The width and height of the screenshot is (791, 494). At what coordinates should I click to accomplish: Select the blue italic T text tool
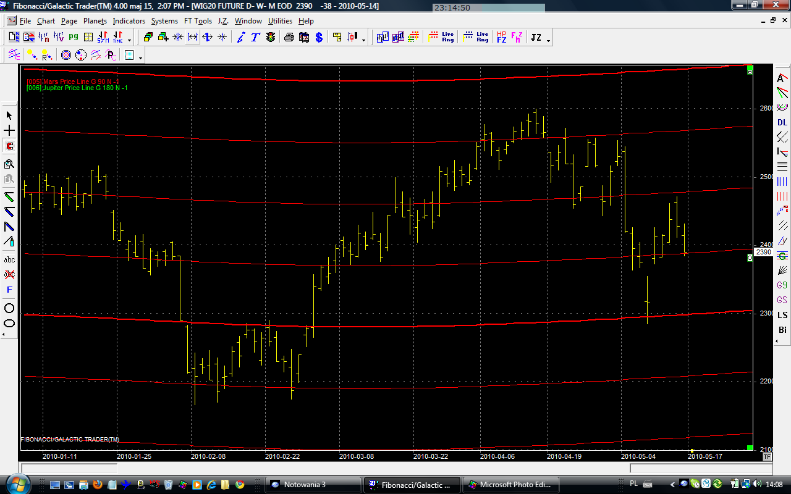(x=255, y=37)
